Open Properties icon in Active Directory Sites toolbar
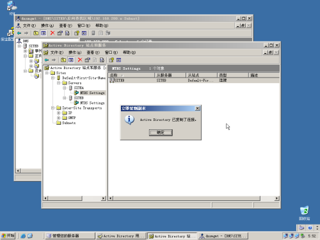 [87, 60]
